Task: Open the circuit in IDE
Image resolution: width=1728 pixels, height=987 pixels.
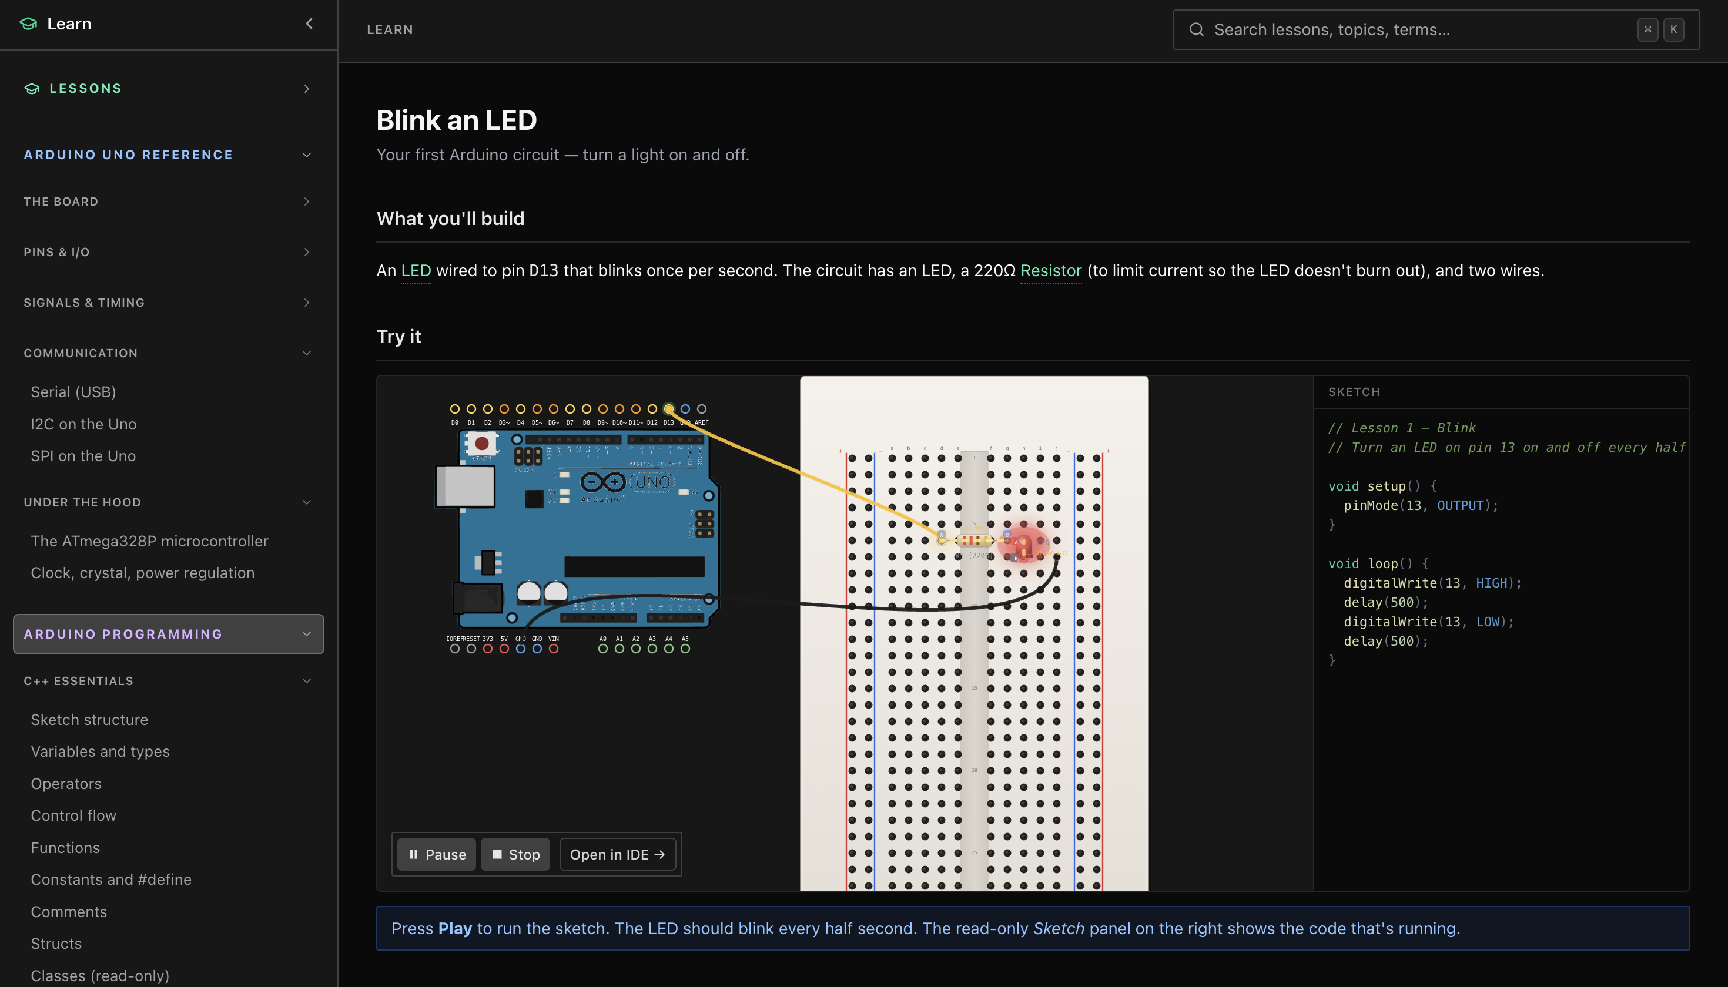Action: [x=617, y=854]
